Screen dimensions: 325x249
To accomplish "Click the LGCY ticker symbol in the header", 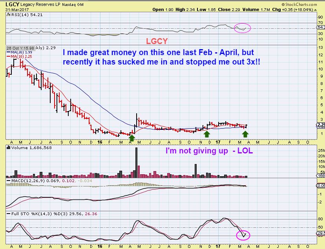I will coord(13,4).
